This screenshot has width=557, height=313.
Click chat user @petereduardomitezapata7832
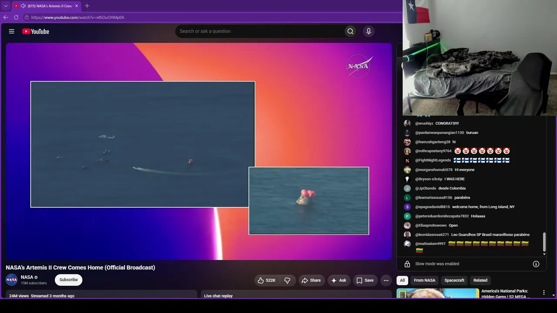click(x=442, y=216)
